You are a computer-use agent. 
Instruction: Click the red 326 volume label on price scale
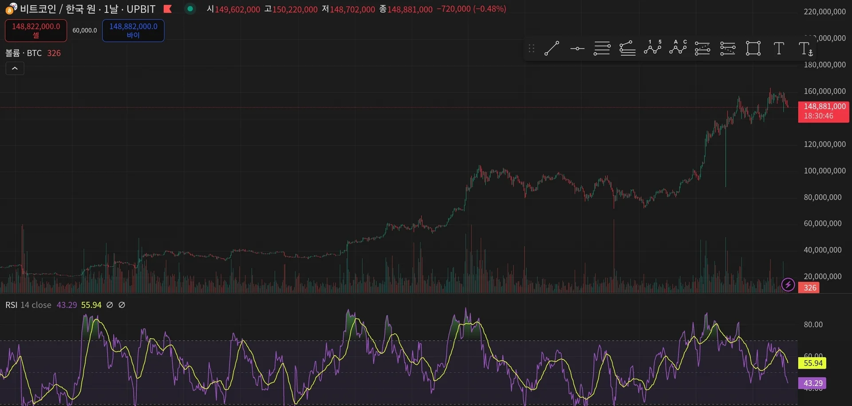809,288
